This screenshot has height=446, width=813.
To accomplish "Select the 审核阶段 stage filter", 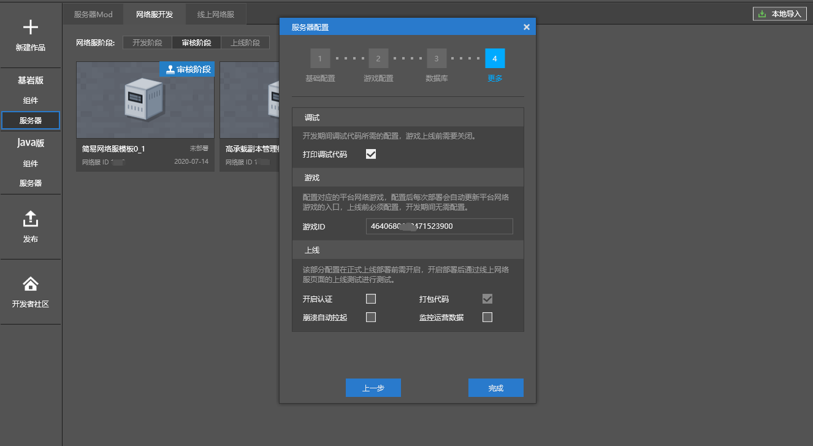I will 196,42.
